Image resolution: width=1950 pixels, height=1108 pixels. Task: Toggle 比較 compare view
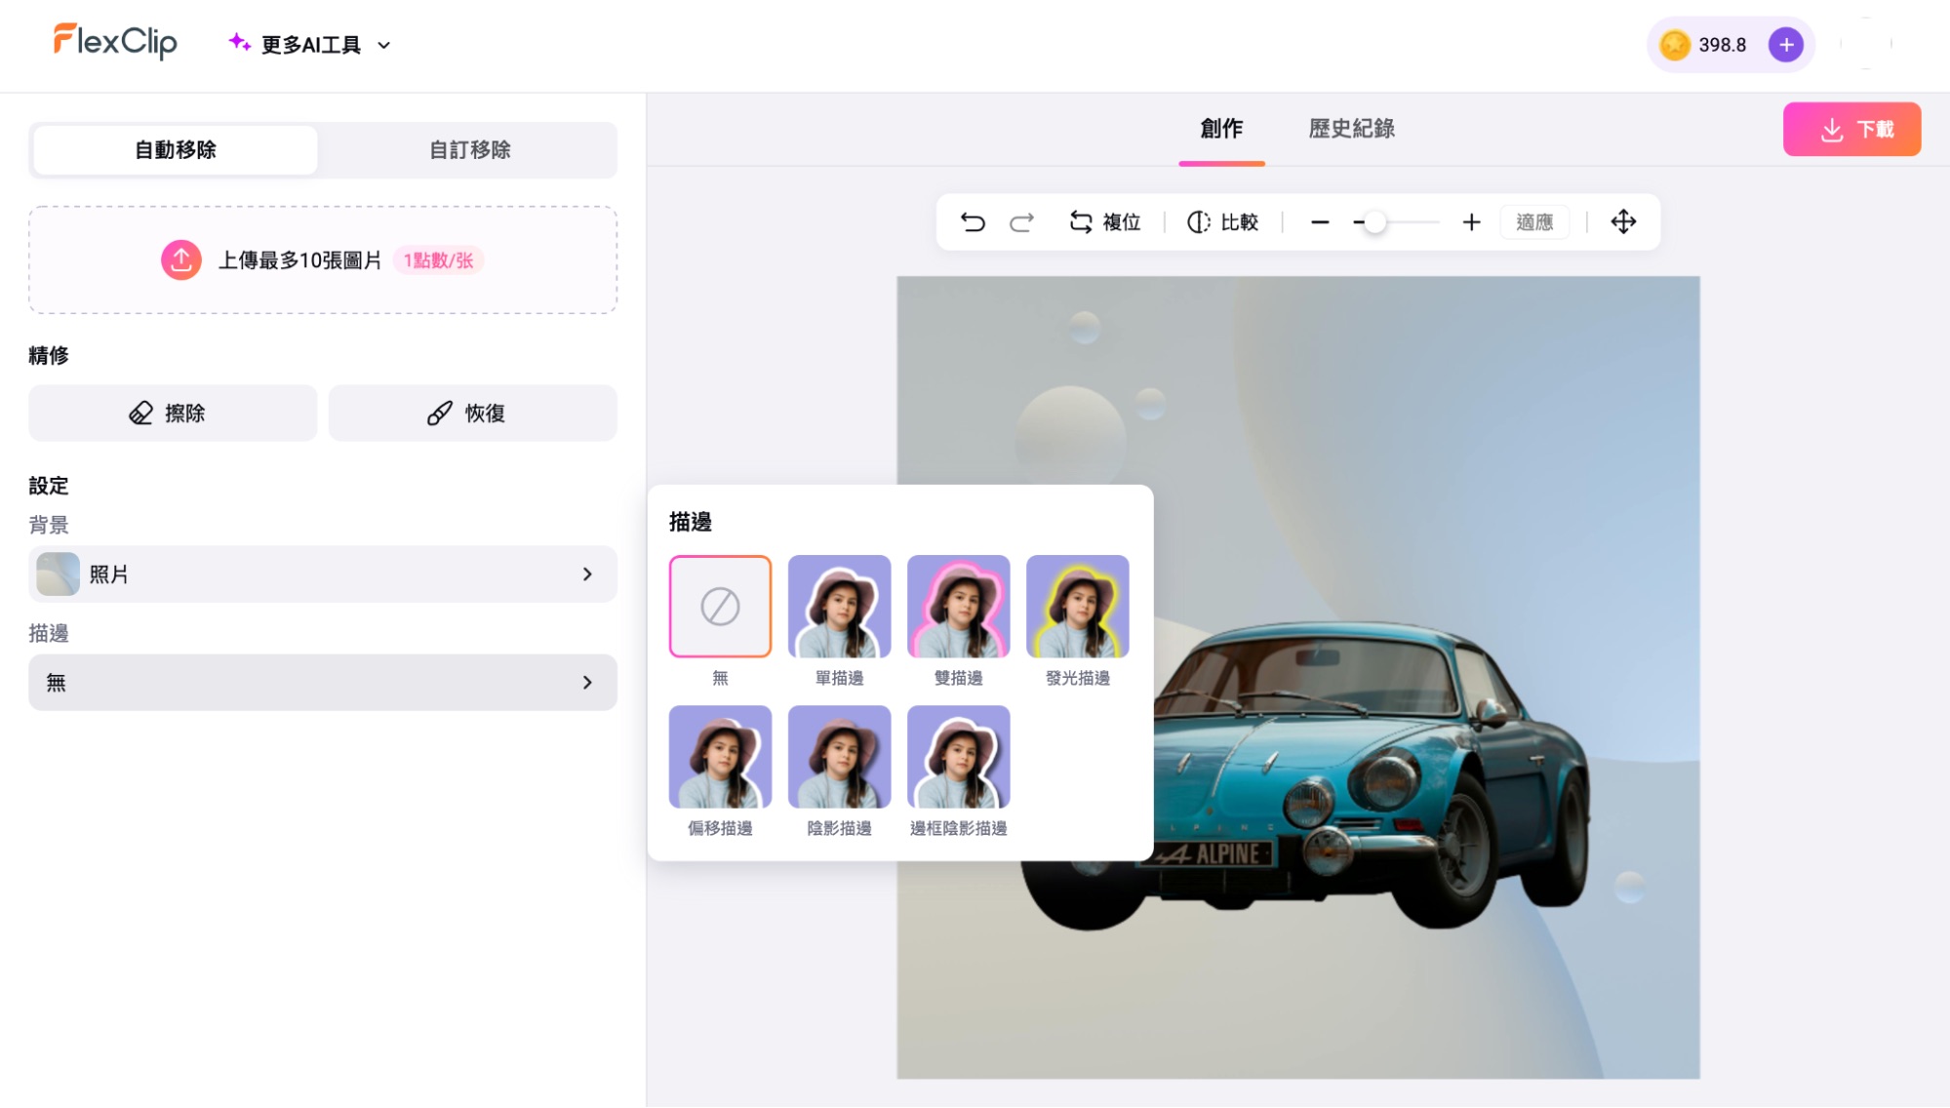1222,222
